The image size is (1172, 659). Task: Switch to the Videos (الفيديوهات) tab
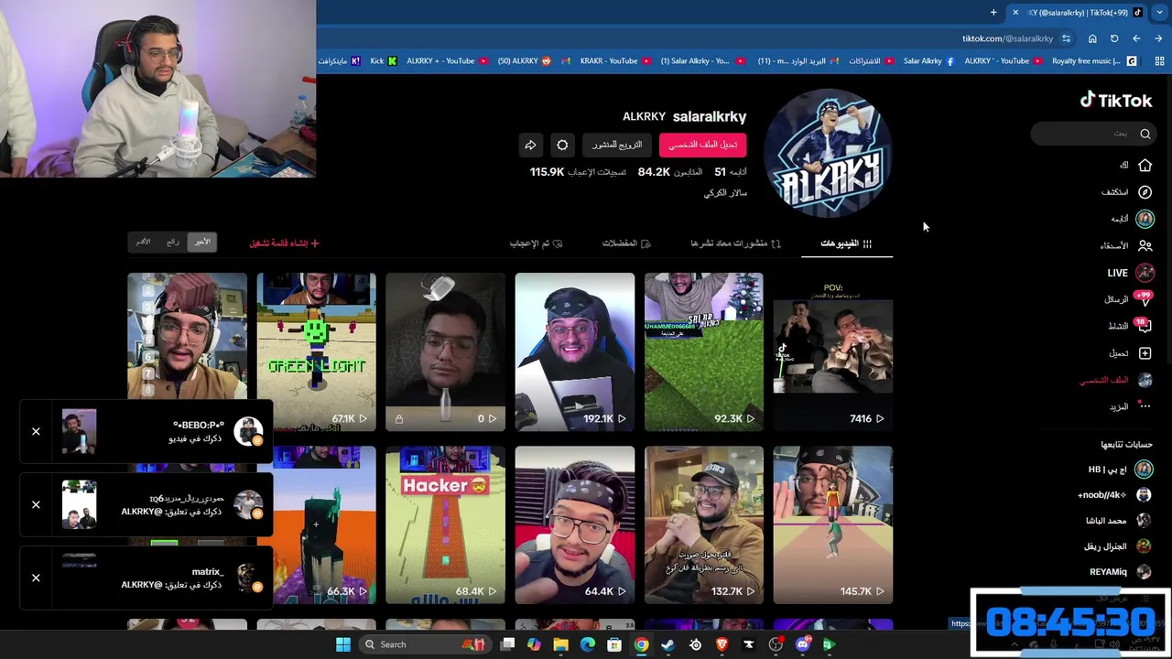point(846,243)
